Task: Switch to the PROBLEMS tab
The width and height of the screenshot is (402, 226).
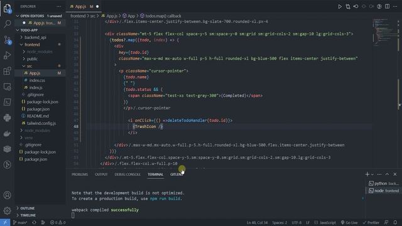Action: [x=80, y=175]
